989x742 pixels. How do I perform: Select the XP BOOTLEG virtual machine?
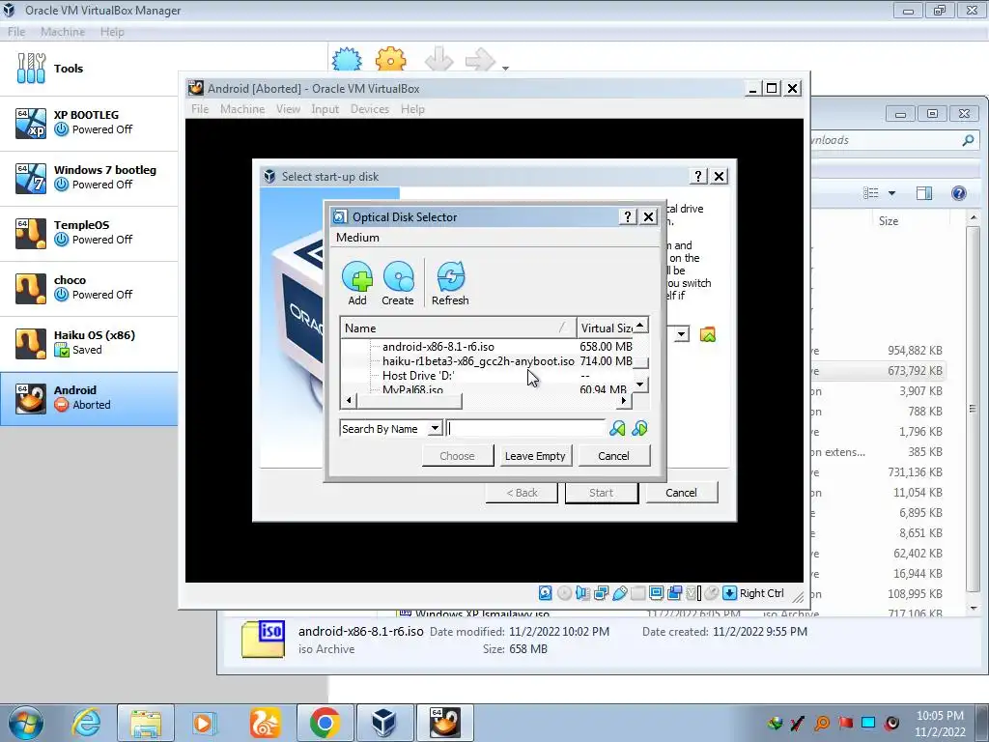click(89, 123)
